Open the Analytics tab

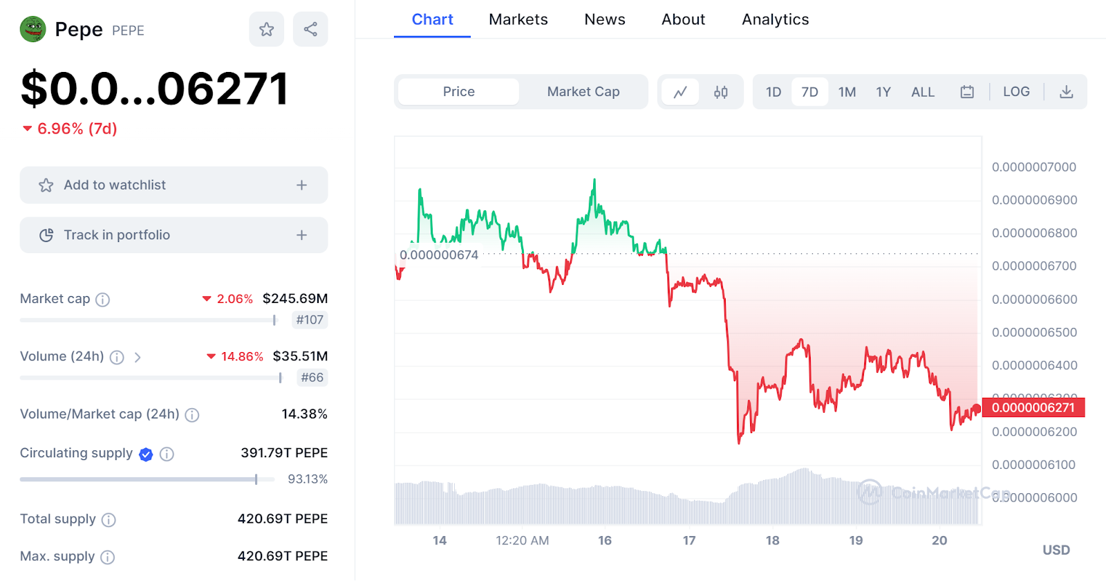776,19
